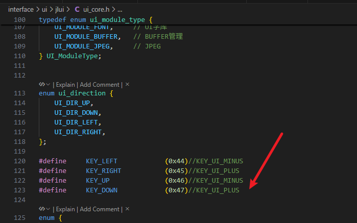Click Explain above line 125
This screenshot has height=223, width=357.
pyautogui.click(x=65, y=209)
